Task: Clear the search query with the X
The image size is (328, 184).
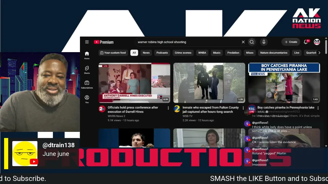Action: pyautogui.click(x=243, y=42)
